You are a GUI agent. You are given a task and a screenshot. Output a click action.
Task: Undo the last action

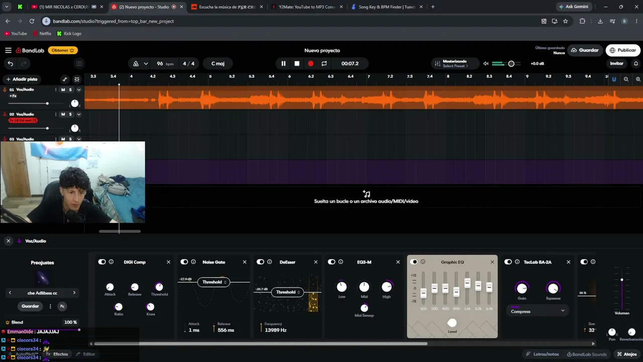click(x=11, y=64)
